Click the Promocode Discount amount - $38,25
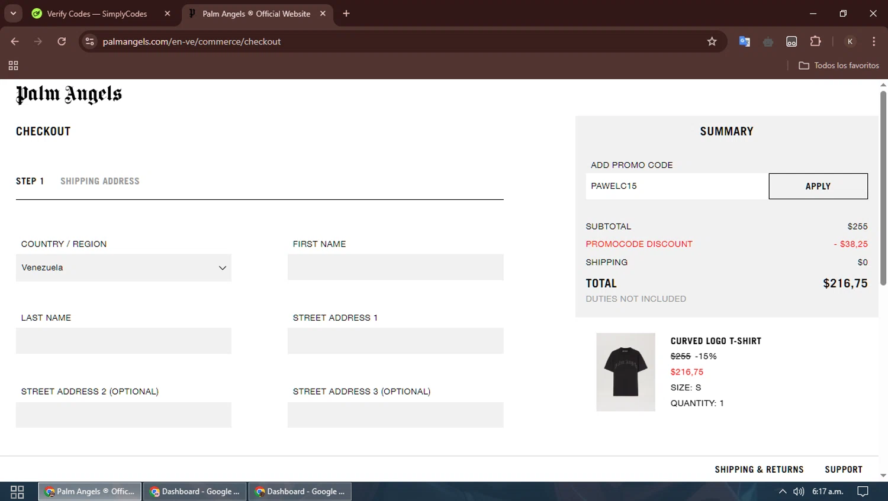The height and width of the screenshot is (501, 888). pyautogui.click(x=851, y=244)
